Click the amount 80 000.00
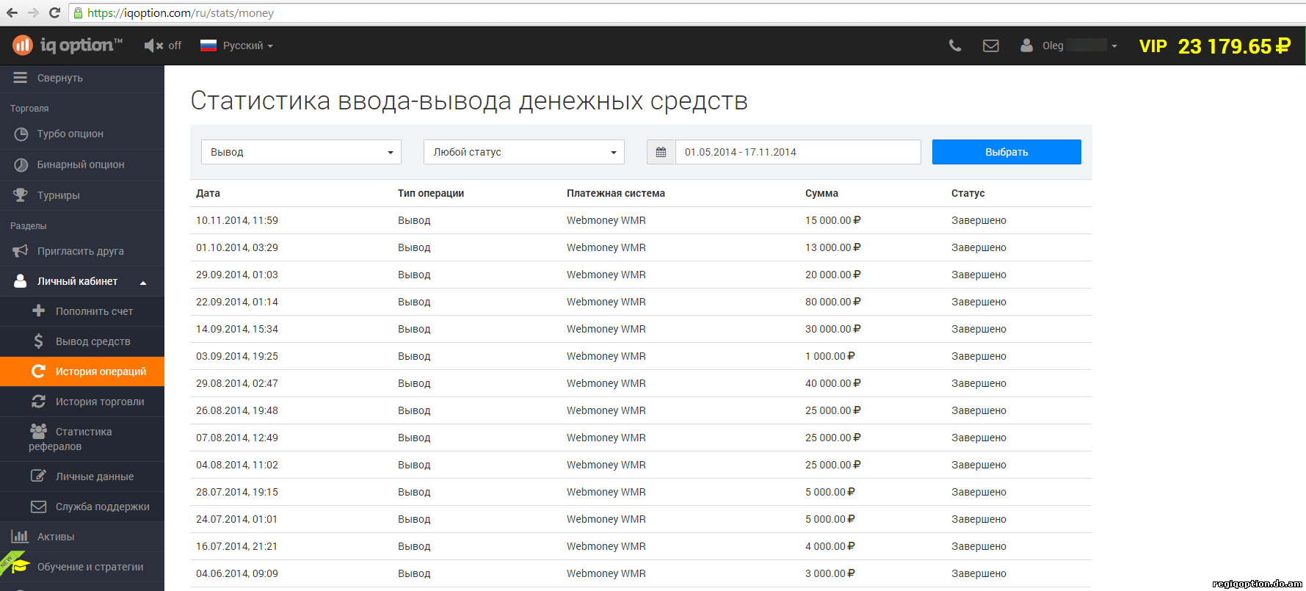This screenshot has width=1306, height=591. (832, 302)
